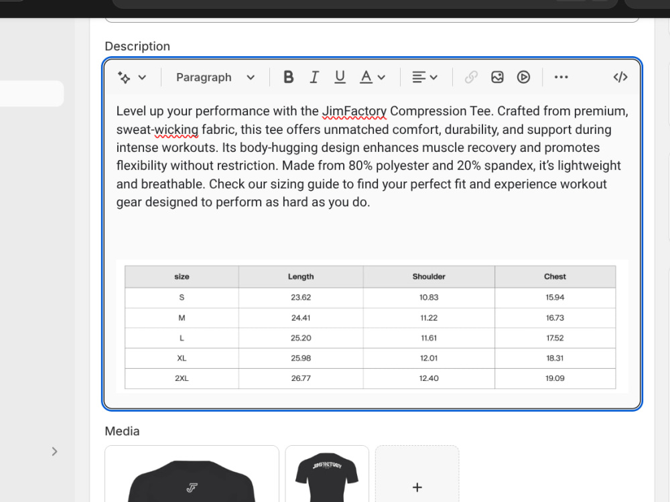Toggle underline formatting
The image size is (670, 502).
(x=340, y=77)
